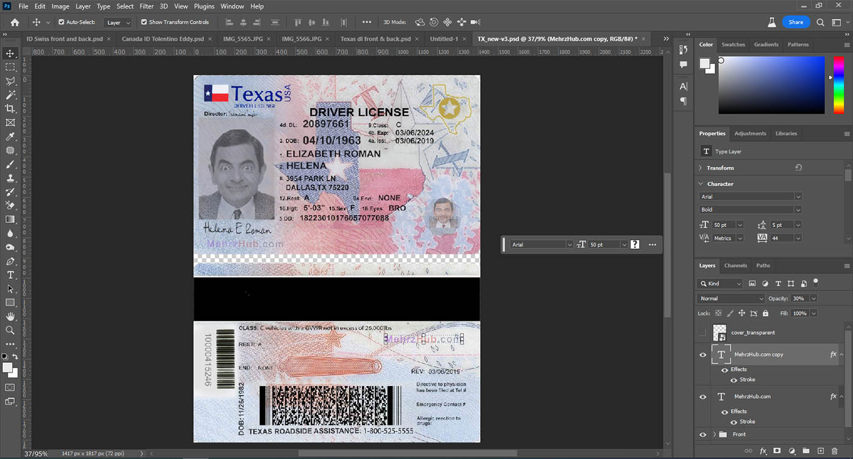Hide the MehrzHub.com copy layer

click(703, 355)
